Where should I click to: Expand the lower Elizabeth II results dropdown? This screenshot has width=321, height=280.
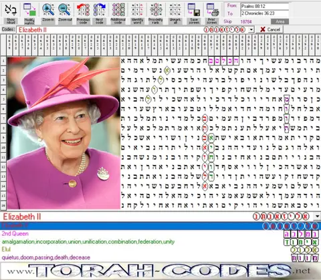point(317,216)
